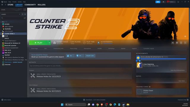The width and height of the screenshot is (190, 107).
Task: Go forward with the right arrow
Action: point(5,5)
